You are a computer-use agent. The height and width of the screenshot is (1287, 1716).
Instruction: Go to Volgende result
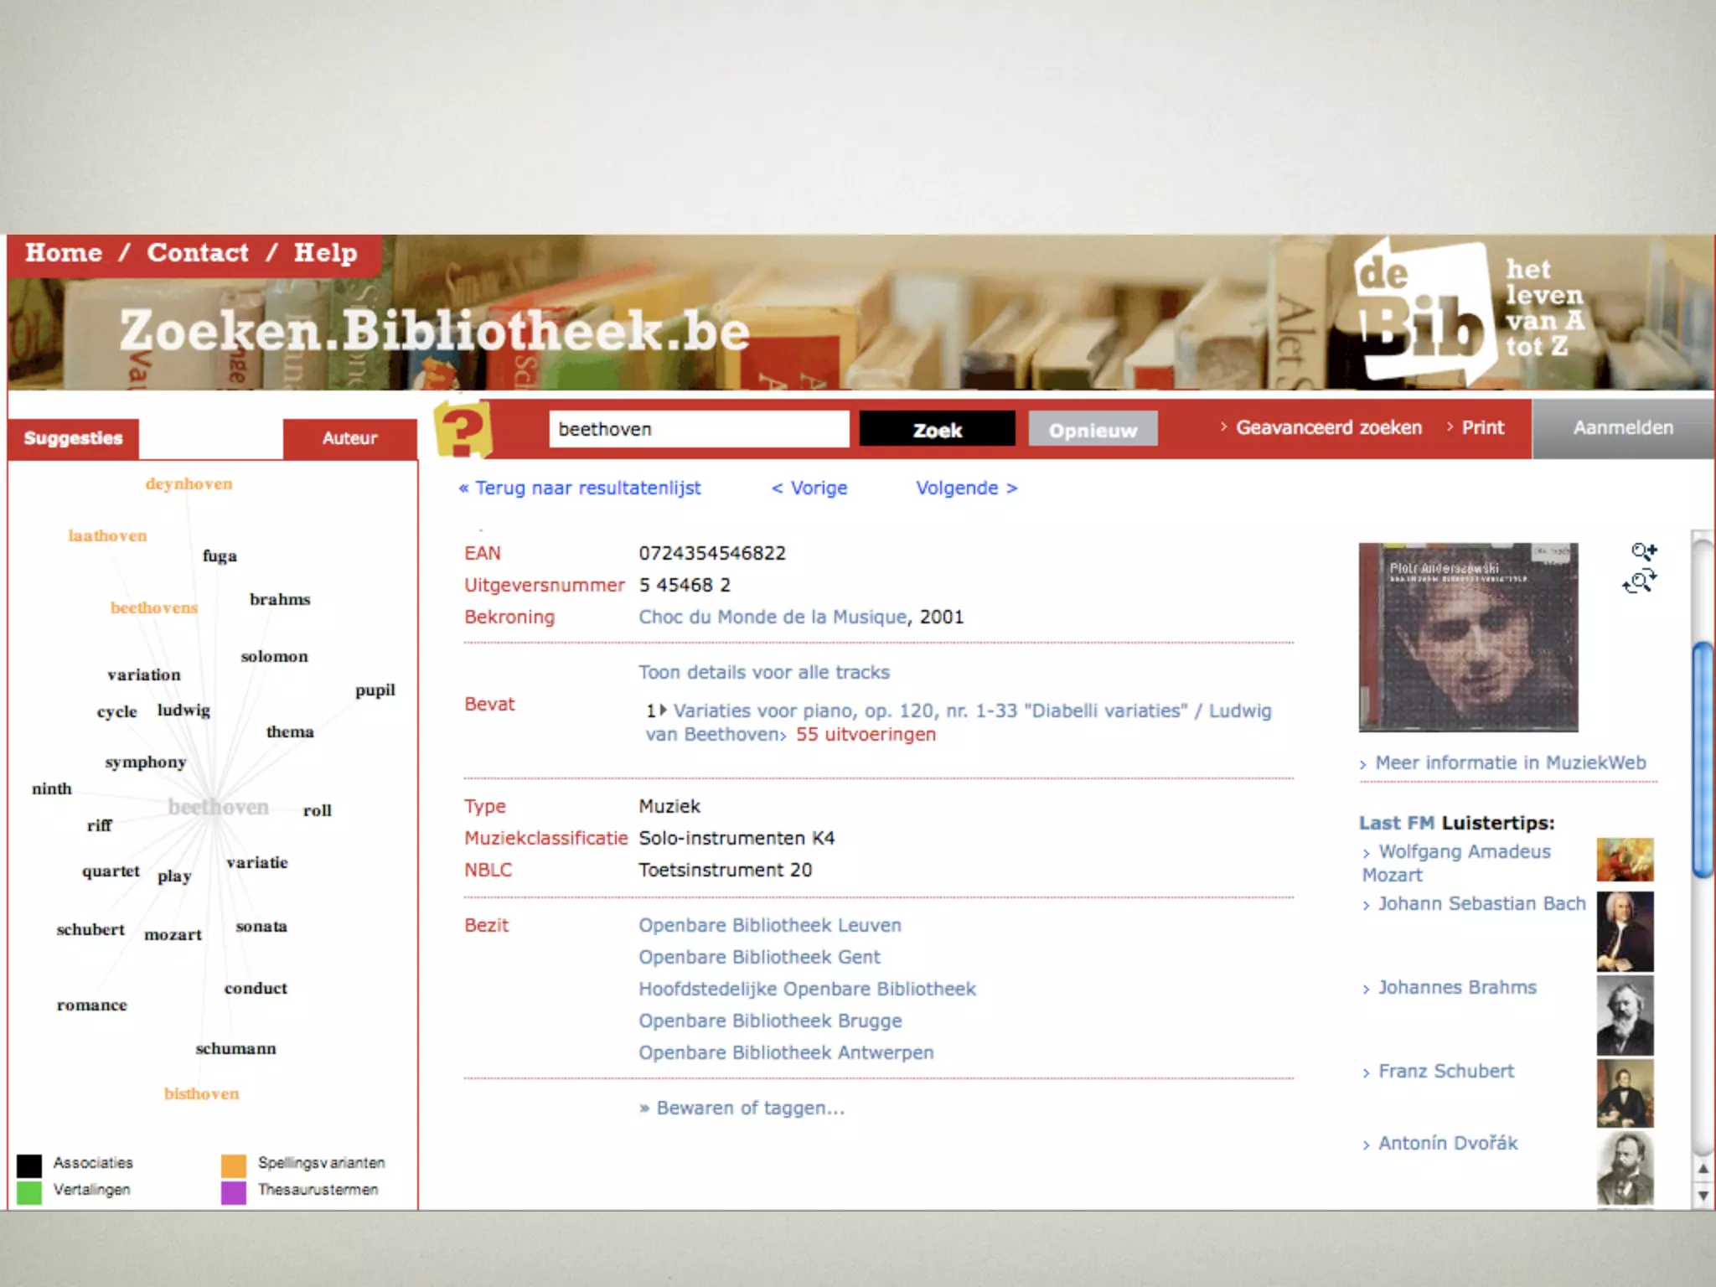pyautogui.click(x=965, y=488)
